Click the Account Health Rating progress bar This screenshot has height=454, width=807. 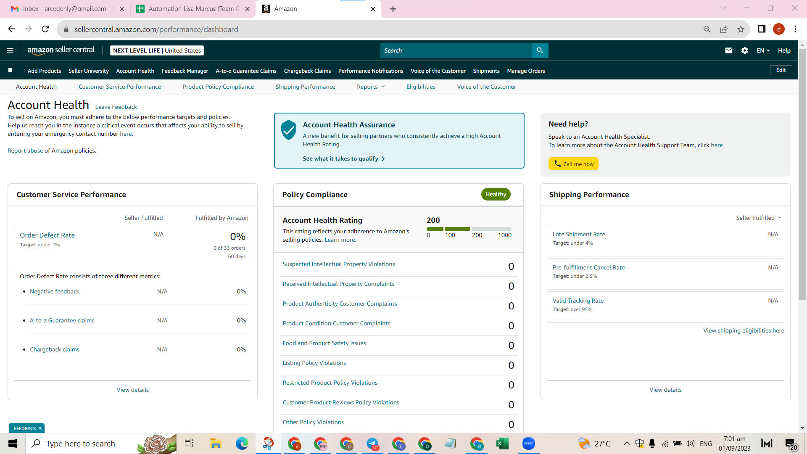469,229
